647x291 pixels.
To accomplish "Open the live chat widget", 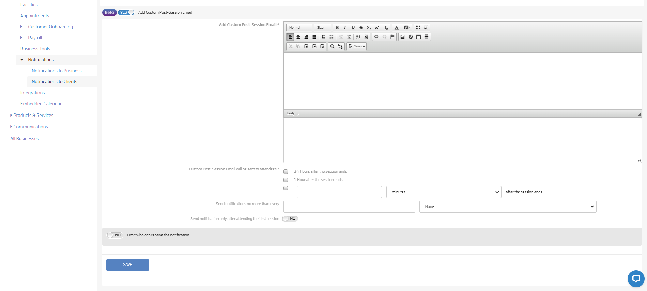I will 636,279.
